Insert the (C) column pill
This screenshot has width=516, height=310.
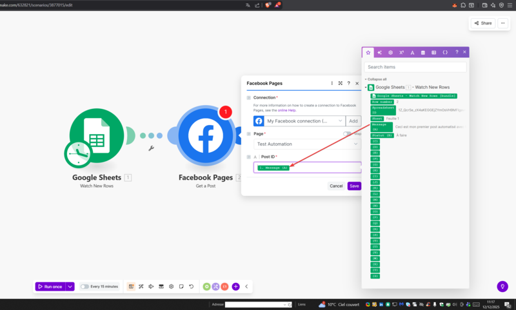pos(375,141)
